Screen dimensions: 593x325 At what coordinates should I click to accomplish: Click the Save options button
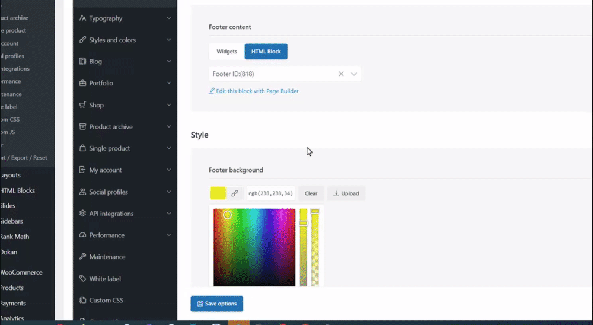[216, 304]
